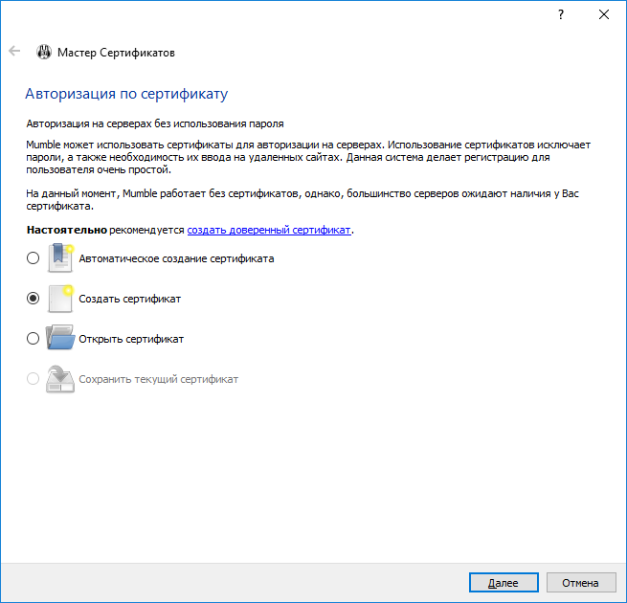Click the Сохранить текущий сертификат text label

[158, 379]
